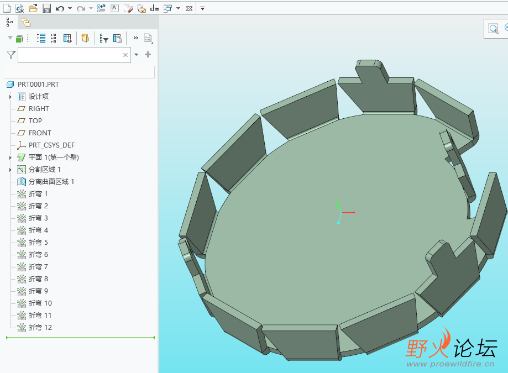508x373 pixels.
Task: Click the magnifier zoom icon in viewport
Action: [493, 28]
